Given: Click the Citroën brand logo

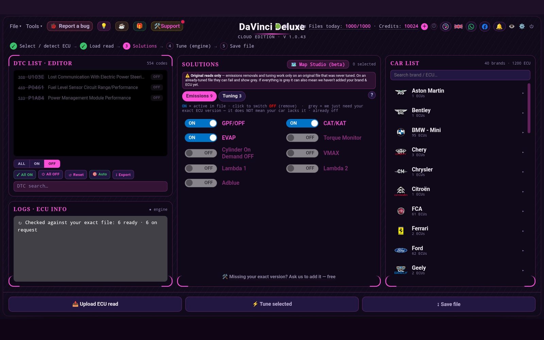Looking at the screenshot, I should (401, 191).
